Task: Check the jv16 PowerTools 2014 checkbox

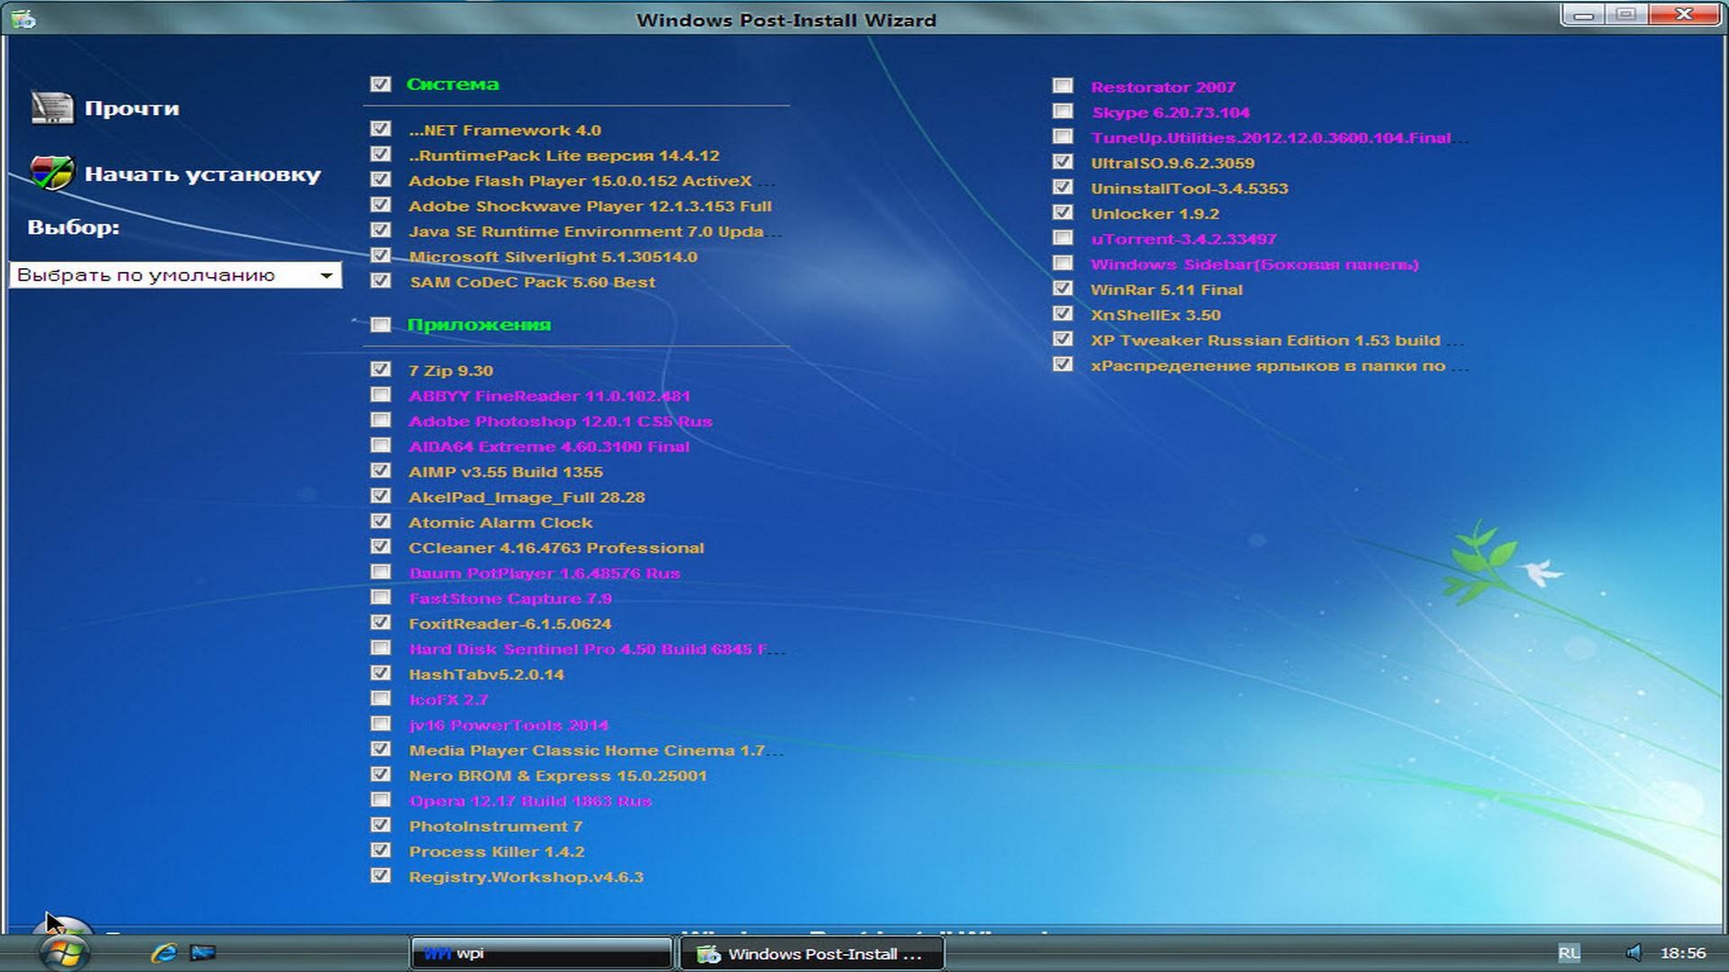Action: (381, 724)
